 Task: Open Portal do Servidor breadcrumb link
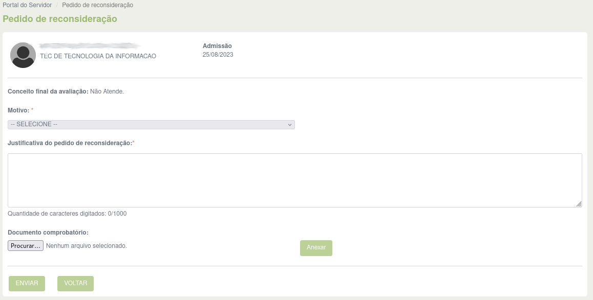27,5
